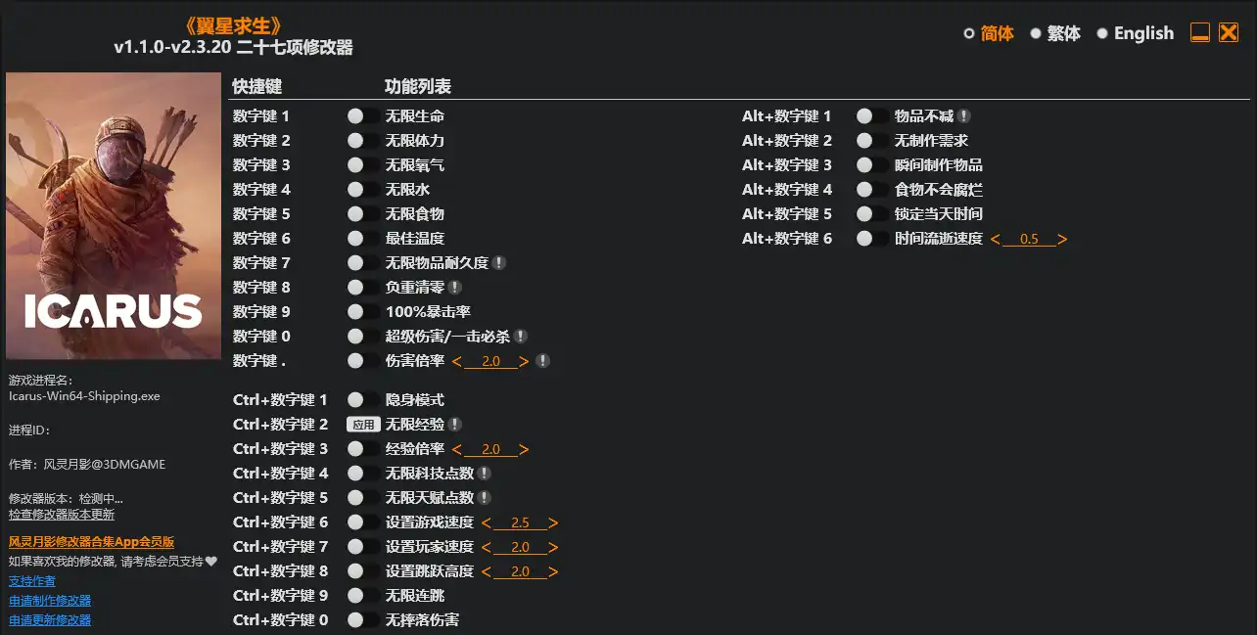Click the ICARUS cover artwork
1257x635 pixels.
click(x=113, y=215)
